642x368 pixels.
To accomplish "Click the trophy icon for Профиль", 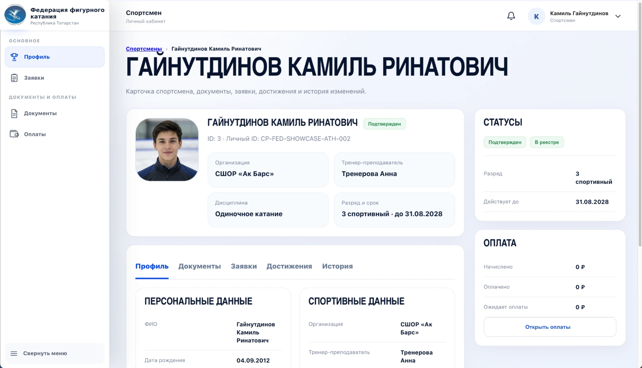I will [14, 57].
